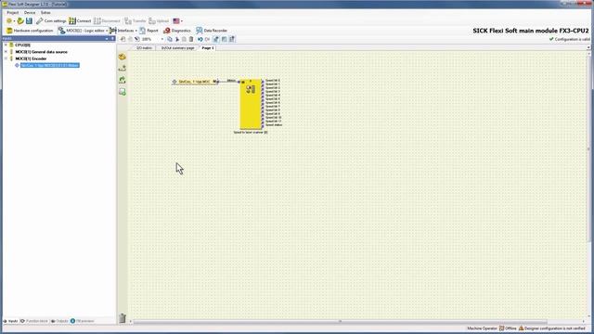
Task: Switch to the Outputs panel tab
Action: (x=59, y=321)
